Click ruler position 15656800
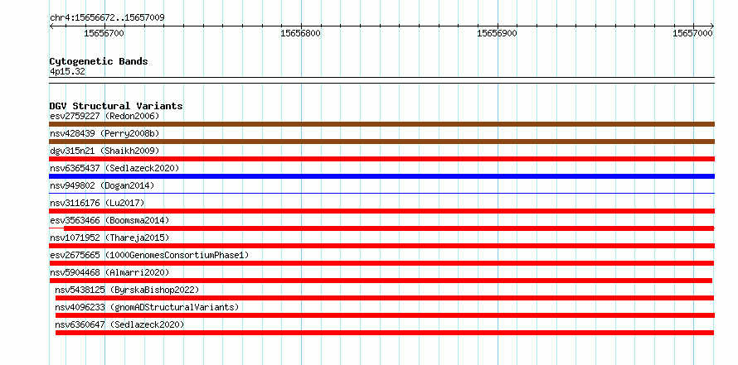 click(300, 33)
